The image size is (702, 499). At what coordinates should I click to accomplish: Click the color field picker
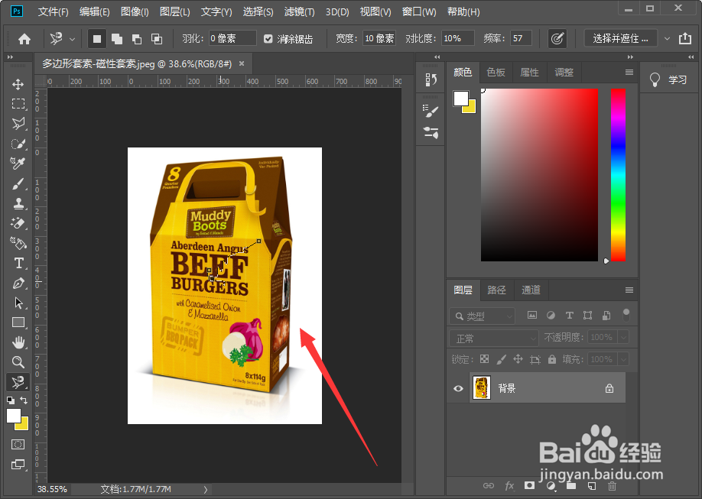[539, 174]
